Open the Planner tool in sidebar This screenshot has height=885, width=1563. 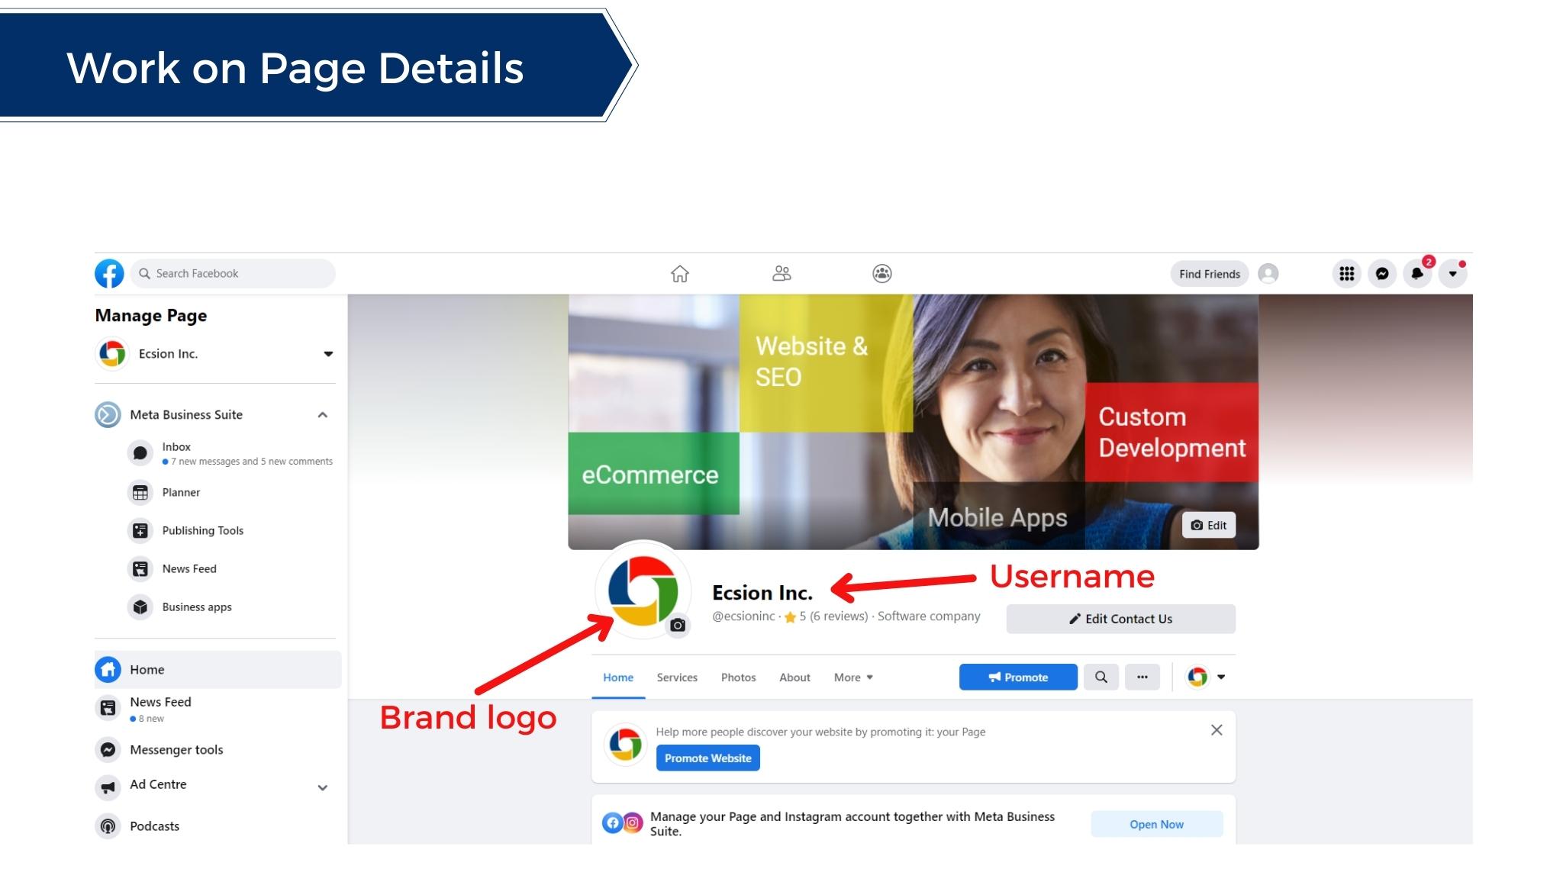[x=180, y=491]
